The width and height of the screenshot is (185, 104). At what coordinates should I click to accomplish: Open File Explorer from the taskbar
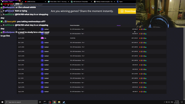(59, 102)
